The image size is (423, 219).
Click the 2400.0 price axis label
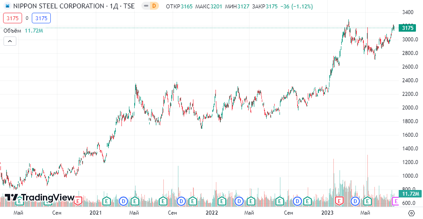(410, 80)
